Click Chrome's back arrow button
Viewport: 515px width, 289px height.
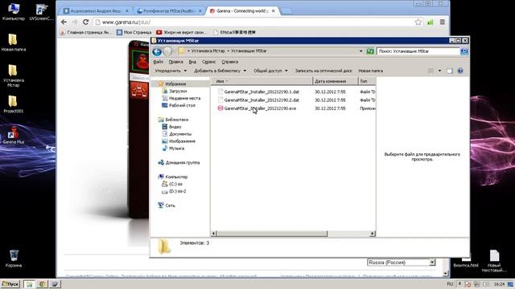pyautogui.click(x=64, y=22)
